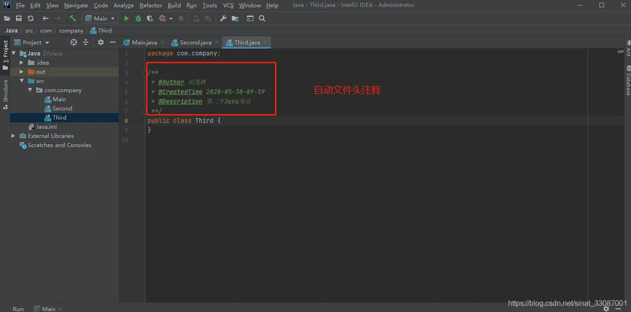Screen dimensions: 631x312
Task: Click the Profiler run icon
Action: coord(162,18)
